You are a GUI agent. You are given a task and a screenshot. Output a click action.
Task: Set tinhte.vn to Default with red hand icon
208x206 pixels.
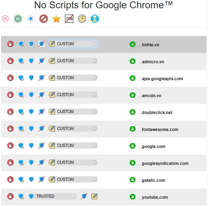tap(10, 44)
